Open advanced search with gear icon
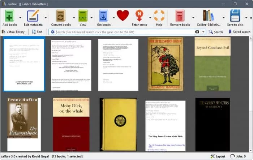The image size is (253, 160). point(53,32)
